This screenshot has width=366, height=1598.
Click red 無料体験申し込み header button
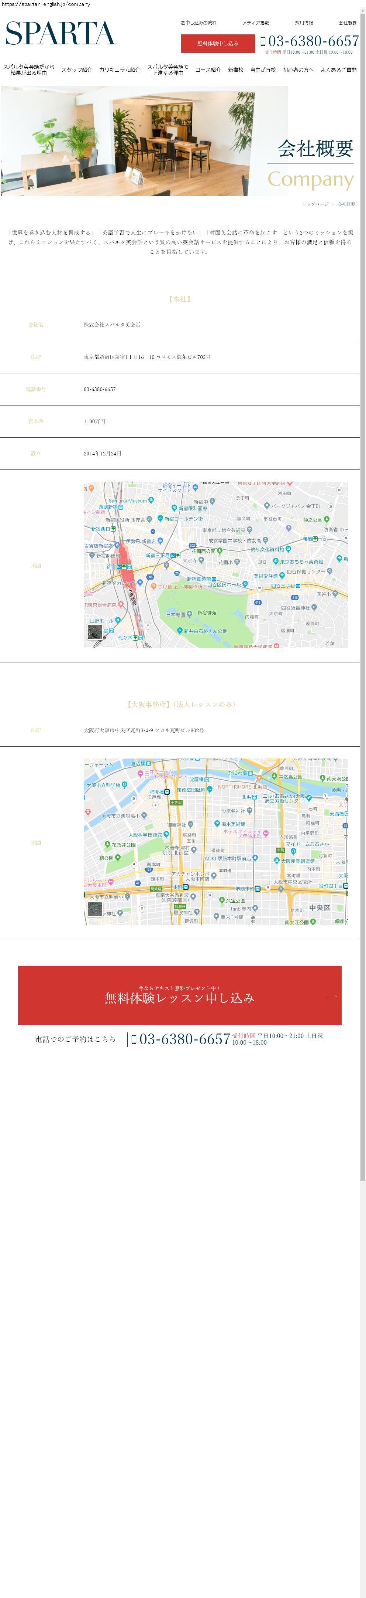click(x=218, y=43)
